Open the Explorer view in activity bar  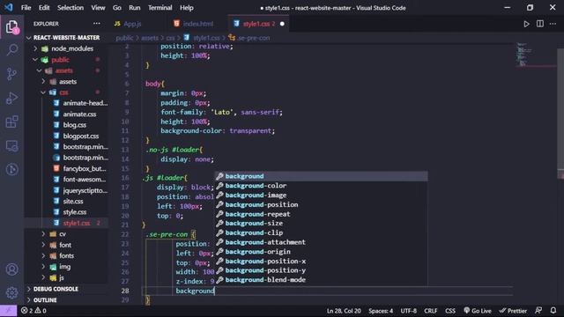(11, 26)
